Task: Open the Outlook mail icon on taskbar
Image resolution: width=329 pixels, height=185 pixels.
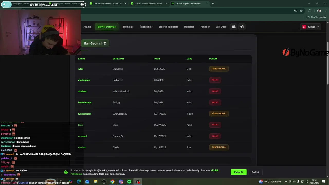Action: coord(87,182)
